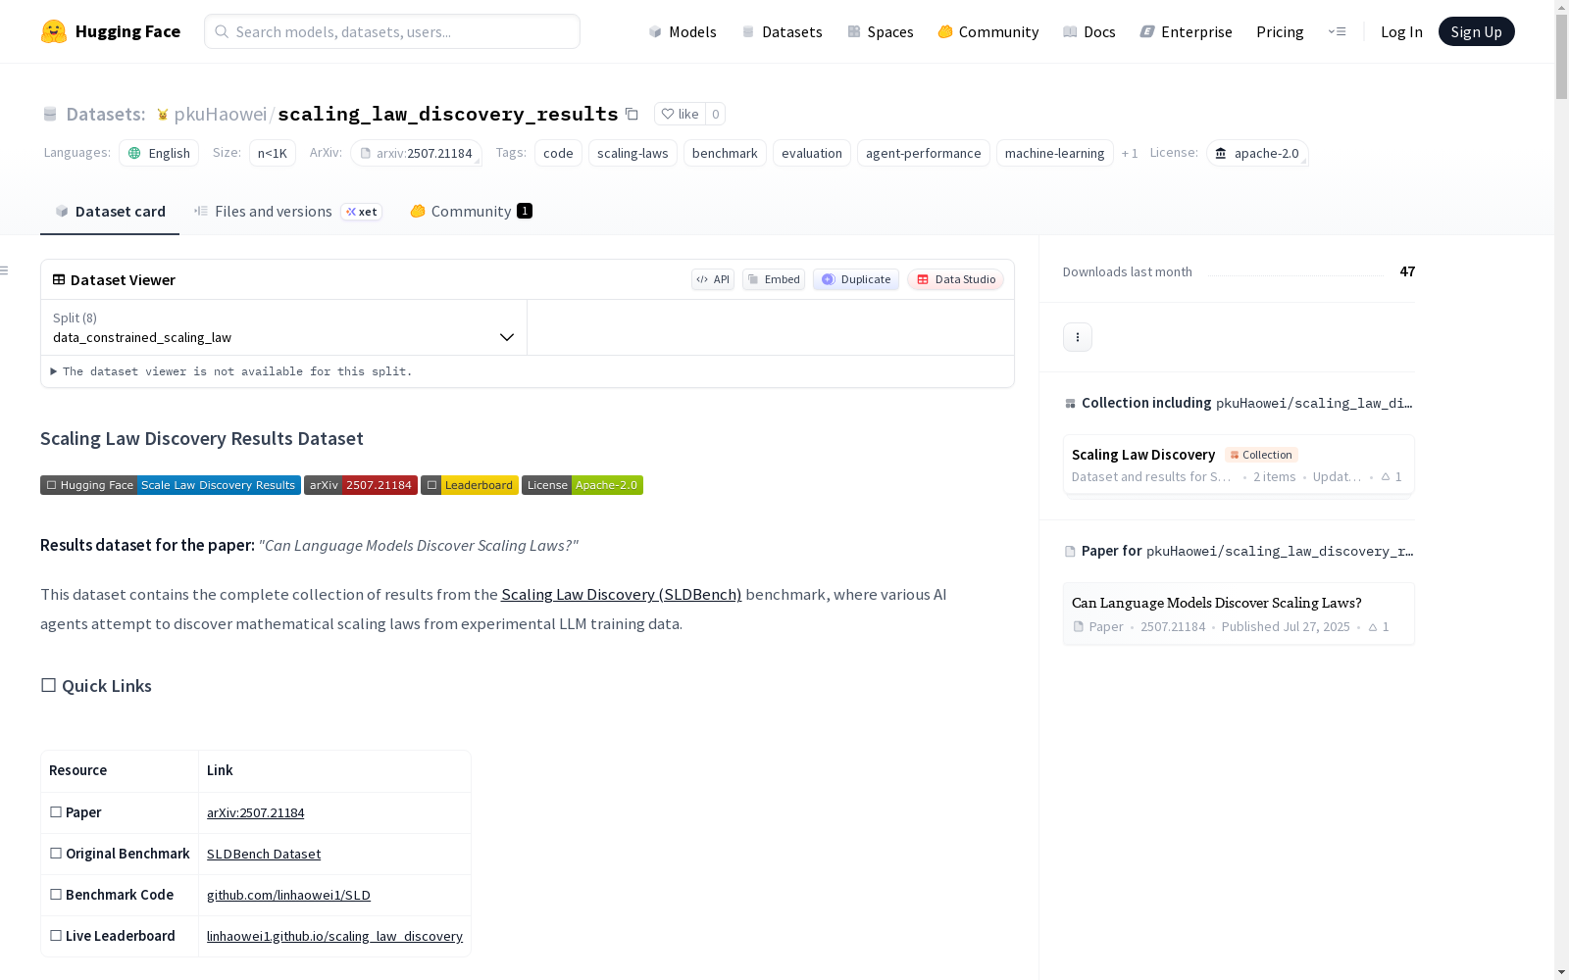Open Spaces from the top navigation
The width and height of the screenshot is (1569, 980).
[x=881, y=31]
